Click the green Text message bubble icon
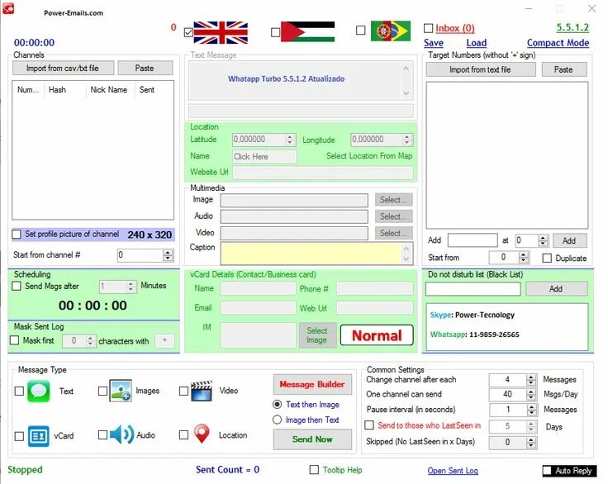The height and width of the screenshot is (484, 608). coord(38,391)
